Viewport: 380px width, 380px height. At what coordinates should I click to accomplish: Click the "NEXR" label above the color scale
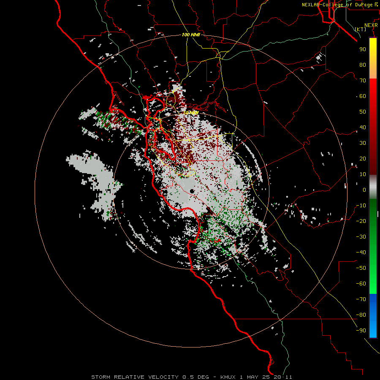pyautogui.click(x=371, y=25)
